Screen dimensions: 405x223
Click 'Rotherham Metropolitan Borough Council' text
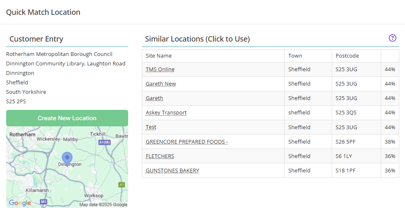coord(59,54)
